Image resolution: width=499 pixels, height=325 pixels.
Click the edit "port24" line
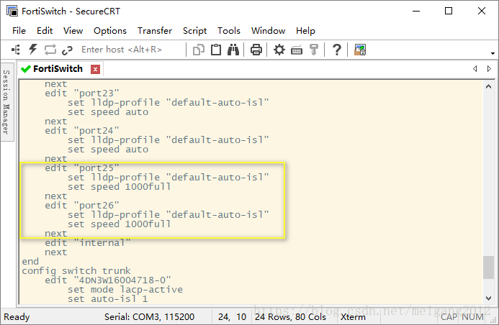[x=82, y=131]
